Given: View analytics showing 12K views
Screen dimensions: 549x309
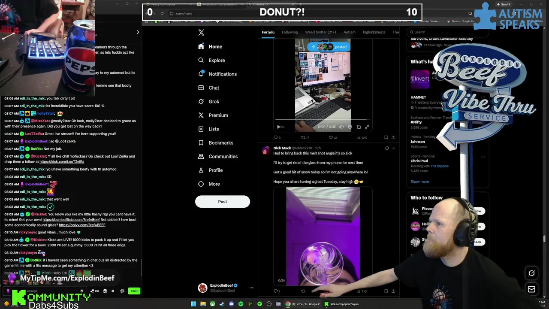Looking at the screenshot, I should [361, 137].
